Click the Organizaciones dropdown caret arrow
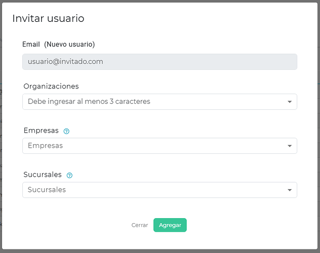The height and width of the screenshot is (253, 320). click(290, 102)
